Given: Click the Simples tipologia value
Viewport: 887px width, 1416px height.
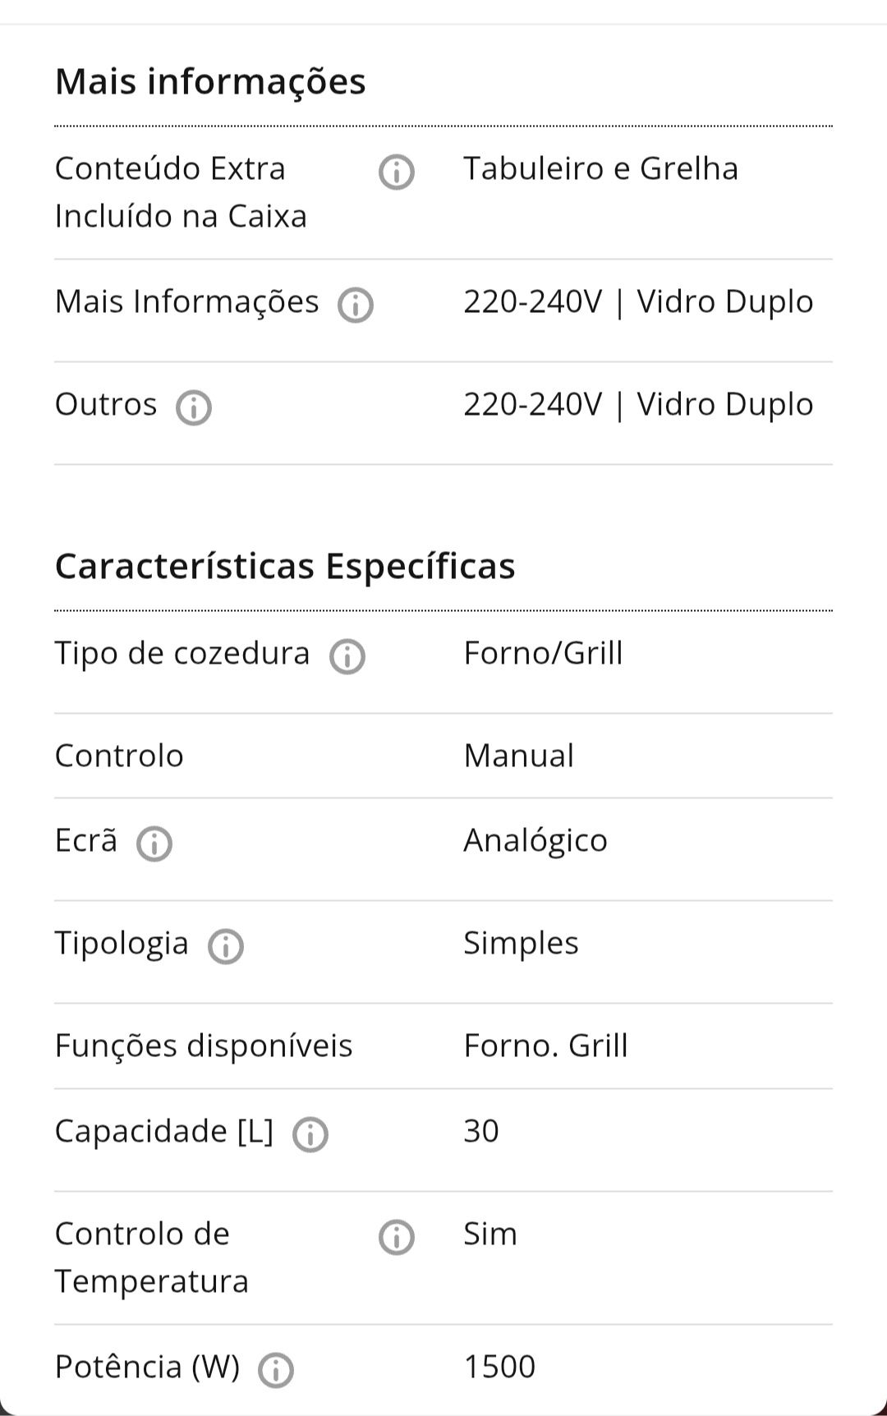Looking at the screenshot, I should [x=521, y=943].
